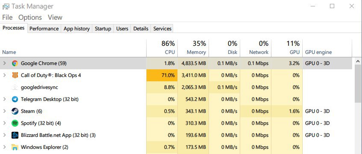Sort by the Memory column header
This screenshot has height=154, width=362.
coord(193,48)
